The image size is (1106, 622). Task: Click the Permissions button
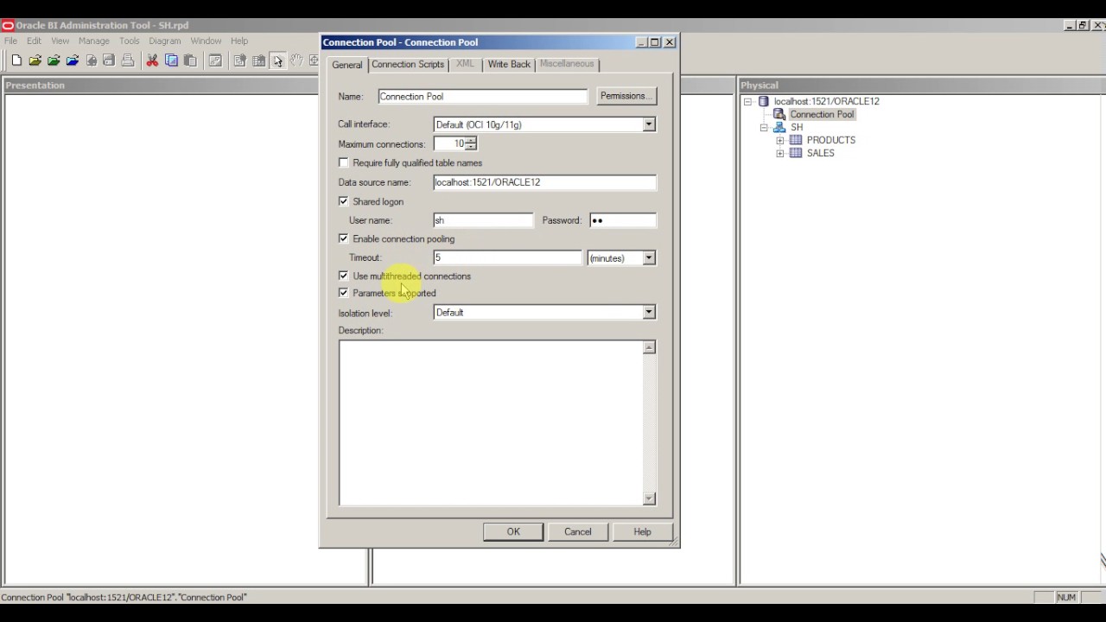click(626, 96)
